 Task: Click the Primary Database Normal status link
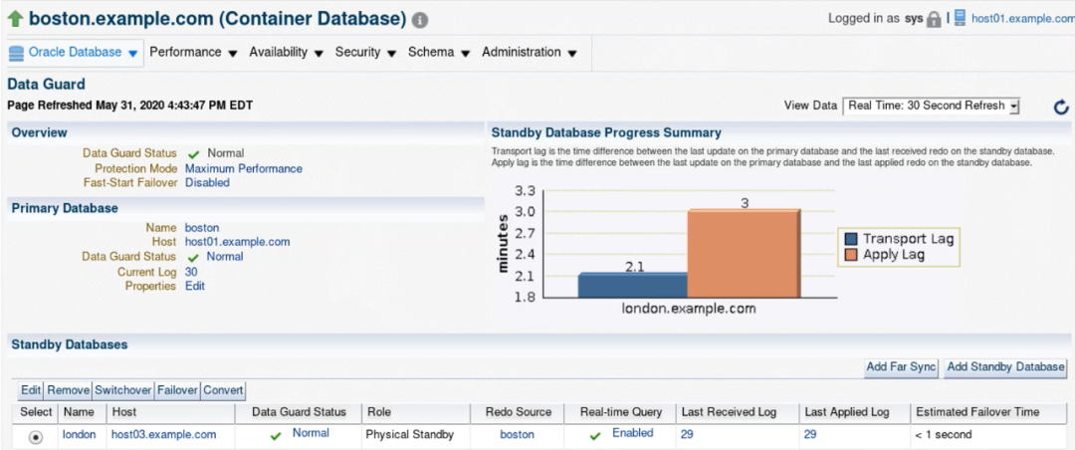coord(225,257)
